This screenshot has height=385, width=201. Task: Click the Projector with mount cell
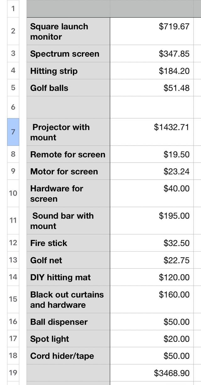tap(68, 132)
